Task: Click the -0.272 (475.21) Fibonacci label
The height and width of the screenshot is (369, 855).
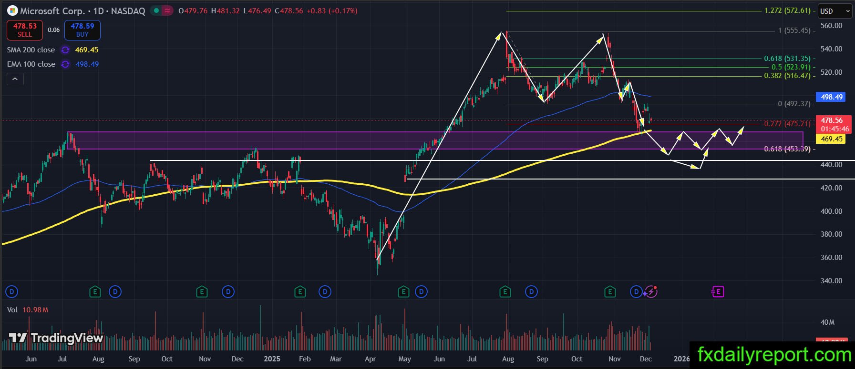Action: click(x=786, y=124)
